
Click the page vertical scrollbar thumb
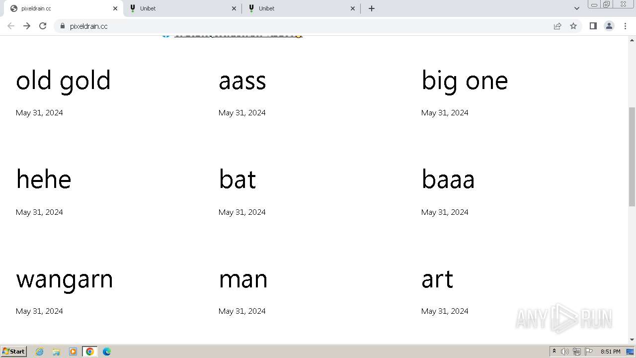[632, 157]
